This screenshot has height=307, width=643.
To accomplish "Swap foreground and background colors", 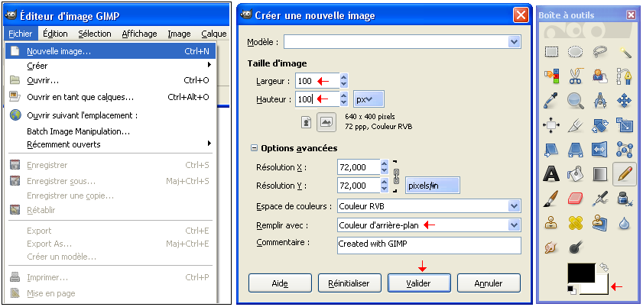I will coord(604,267).
